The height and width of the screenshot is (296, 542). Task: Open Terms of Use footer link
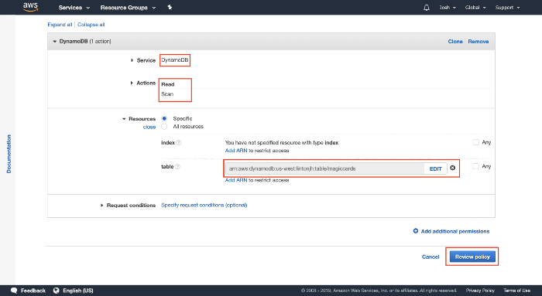[x=516, y=291]
